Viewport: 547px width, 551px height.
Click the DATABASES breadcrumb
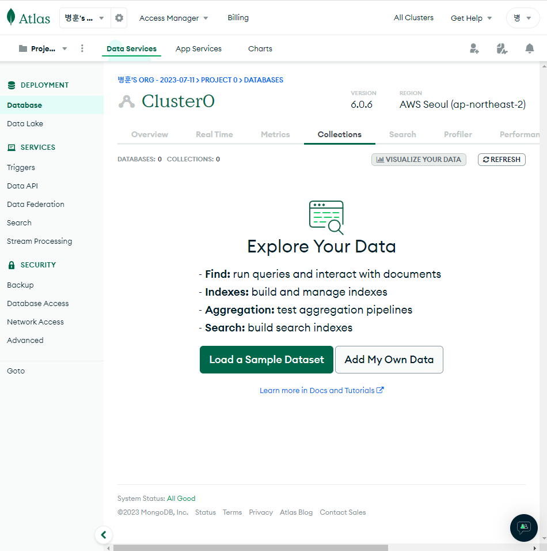tap(263, 80)
